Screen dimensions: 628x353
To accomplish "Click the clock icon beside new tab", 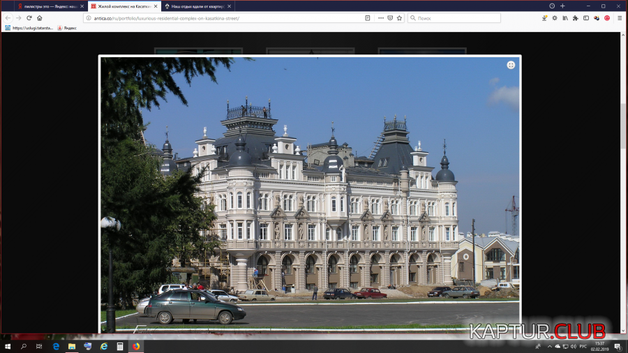I will [552, 6].
